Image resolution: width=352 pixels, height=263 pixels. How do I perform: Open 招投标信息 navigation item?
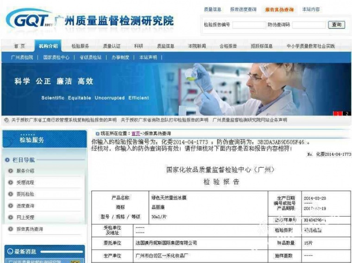262,46
